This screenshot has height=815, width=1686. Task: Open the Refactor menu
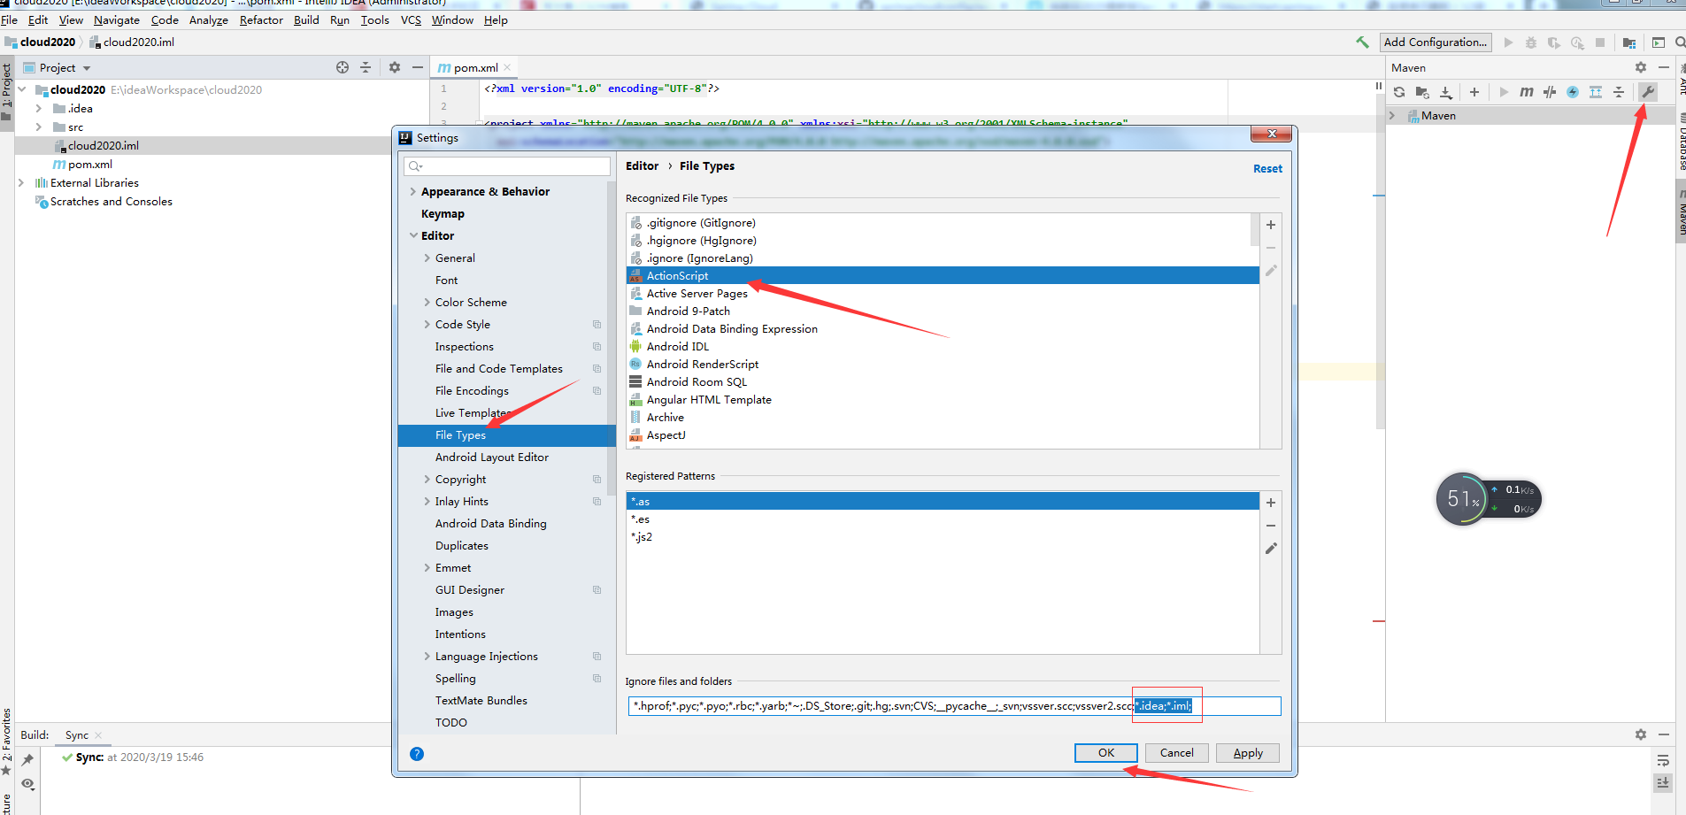[x=261, y=19]
